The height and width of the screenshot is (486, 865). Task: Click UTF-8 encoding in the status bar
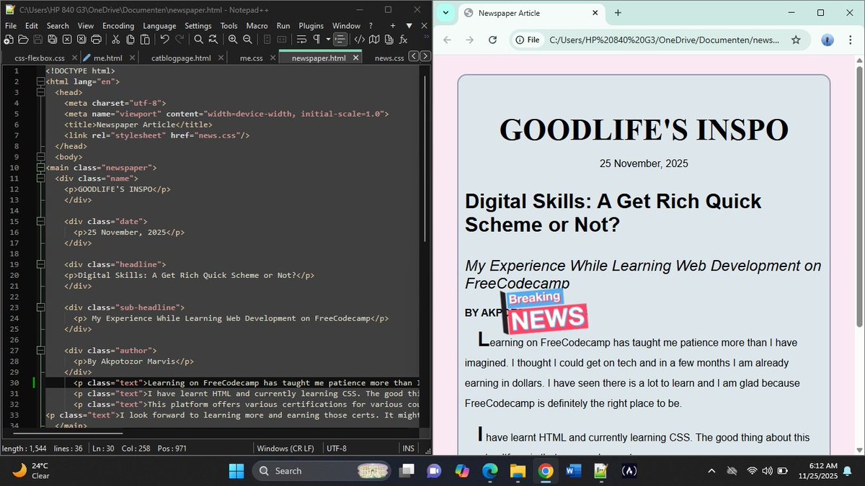point(337,449)
